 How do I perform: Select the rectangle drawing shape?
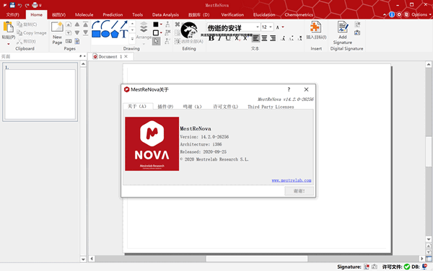pyautogui.click(x=96, y=34)
